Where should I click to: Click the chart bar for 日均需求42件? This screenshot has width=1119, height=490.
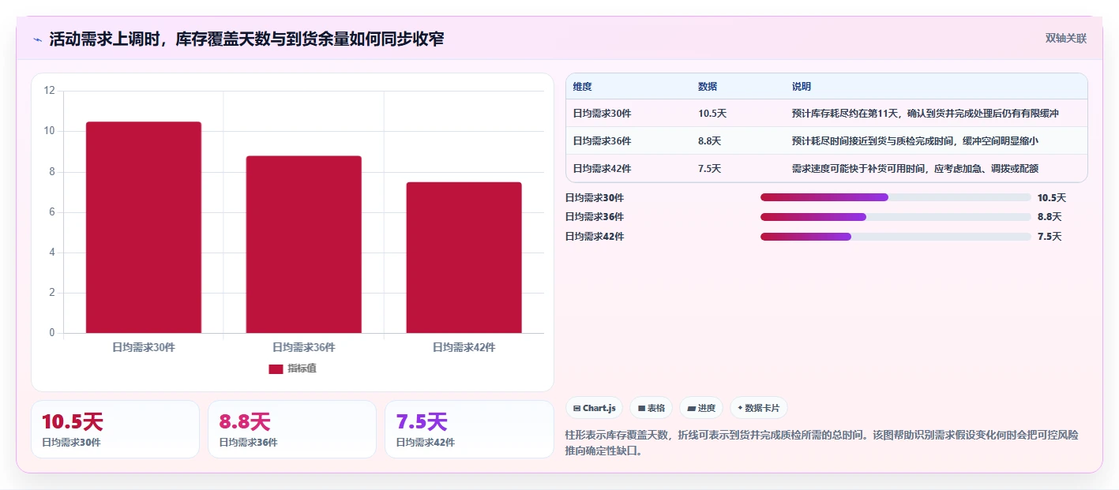pos(464,257)
